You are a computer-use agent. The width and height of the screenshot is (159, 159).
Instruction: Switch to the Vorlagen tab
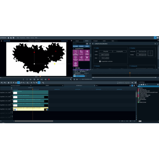[x=95, y=41]
